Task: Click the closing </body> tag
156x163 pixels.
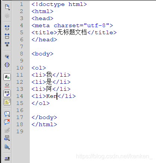Action: coord(44,117)
